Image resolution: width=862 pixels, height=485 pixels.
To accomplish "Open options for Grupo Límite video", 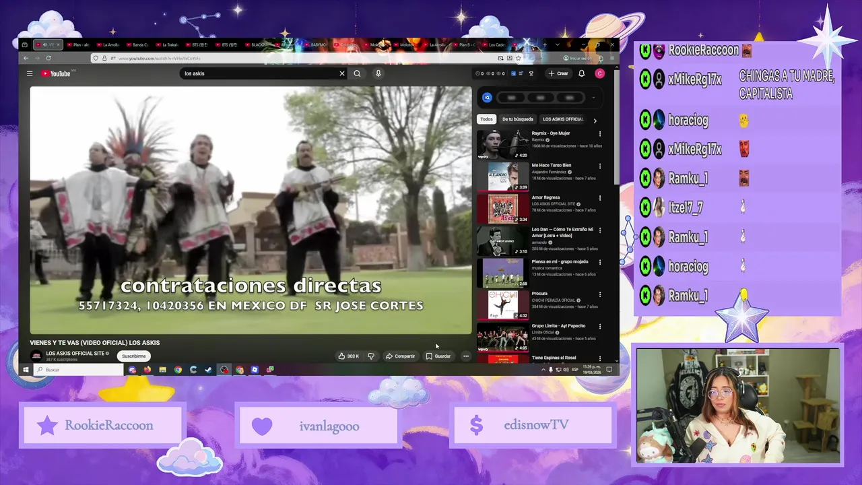I will (x=599, y=326).
